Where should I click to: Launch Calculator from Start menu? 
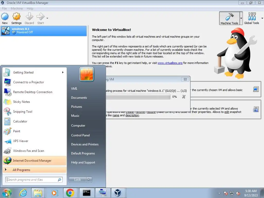pos(35,121)
